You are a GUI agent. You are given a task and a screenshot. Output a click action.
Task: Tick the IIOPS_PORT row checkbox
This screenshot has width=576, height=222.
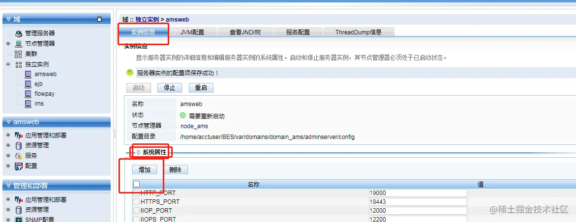pos(137,219)
